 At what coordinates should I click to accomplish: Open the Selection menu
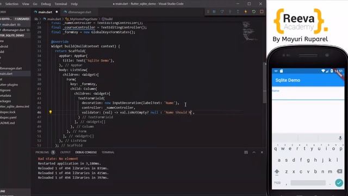pyautogui.click(x=12, y=4)
